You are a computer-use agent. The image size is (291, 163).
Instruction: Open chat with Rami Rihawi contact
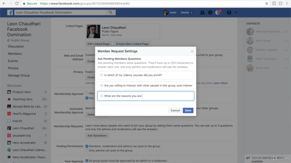point(267,41)
